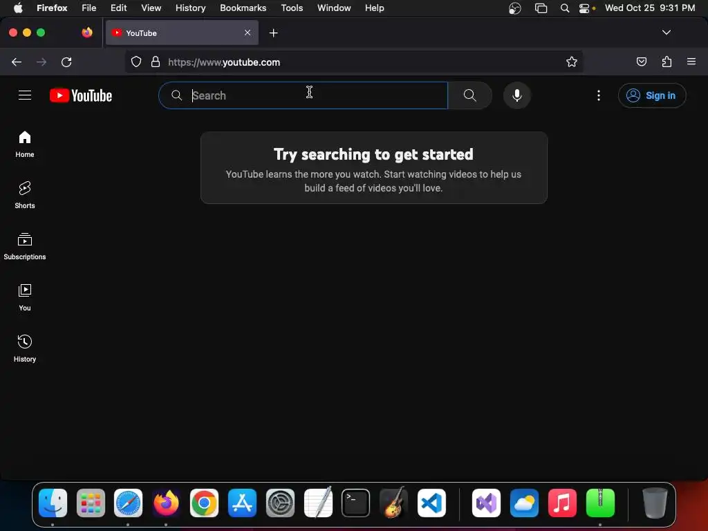Viewport: 708px width, 531px height.
Task: Start voice search with microphone icon
Action: 516,95
